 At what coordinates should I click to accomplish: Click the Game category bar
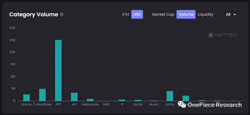click(26, 98)
